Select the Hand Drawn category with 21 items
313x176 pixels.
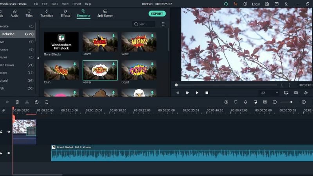coord(18,65)
